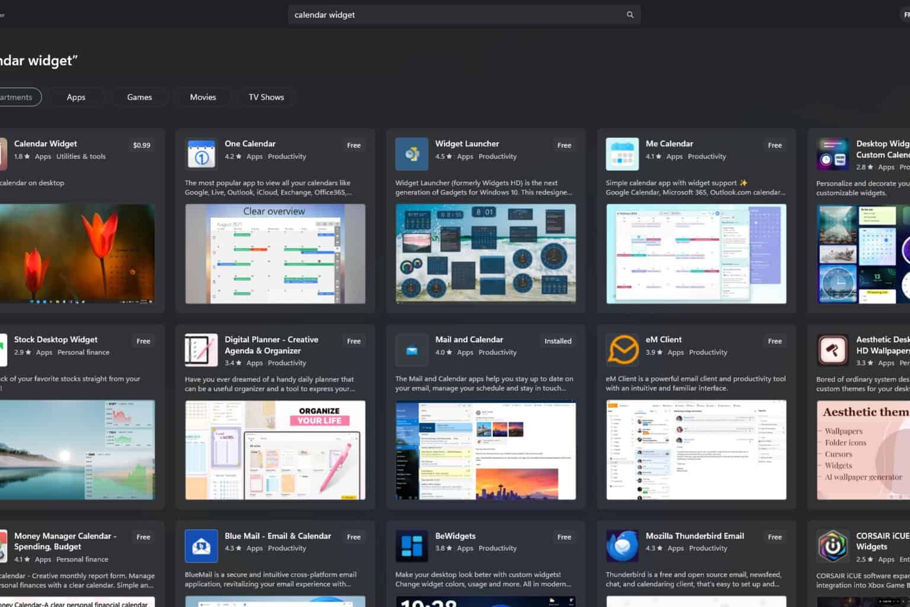Open Money Manager Calendar title
Image resolution: width=910 pixels, height=607 pixels.
pyautogui.click(x=65, y=541)
